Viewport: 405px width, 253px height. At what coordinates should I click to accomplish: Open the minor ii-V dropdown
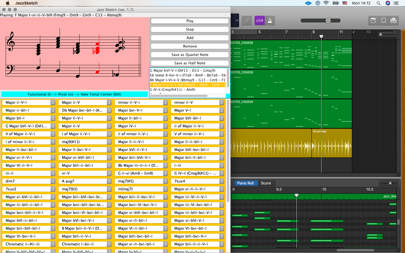(x=197, y=103)
